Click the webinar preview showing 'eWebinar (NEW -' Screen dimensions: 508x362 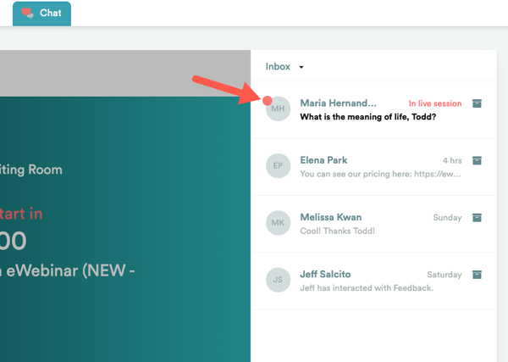tap(125, 229)
